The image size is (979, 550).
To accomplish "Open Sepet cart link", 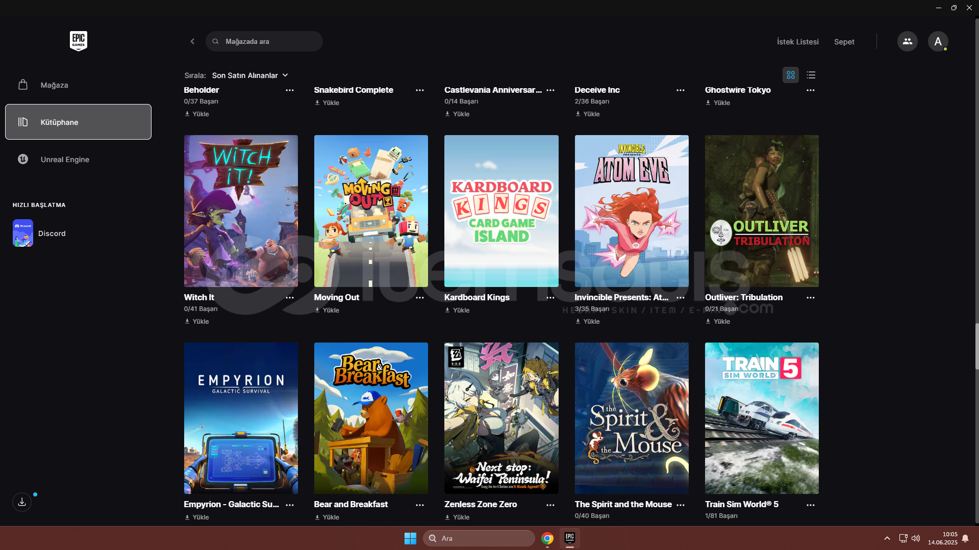I will (x=844, y=42).
